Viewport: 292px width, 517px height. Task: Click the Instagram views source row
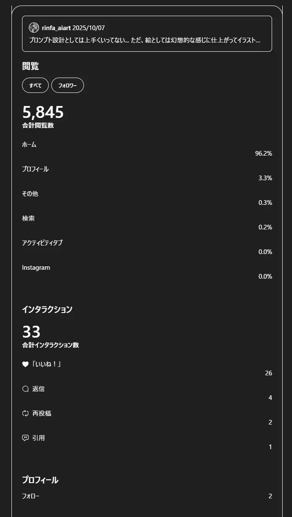[147, 272]
